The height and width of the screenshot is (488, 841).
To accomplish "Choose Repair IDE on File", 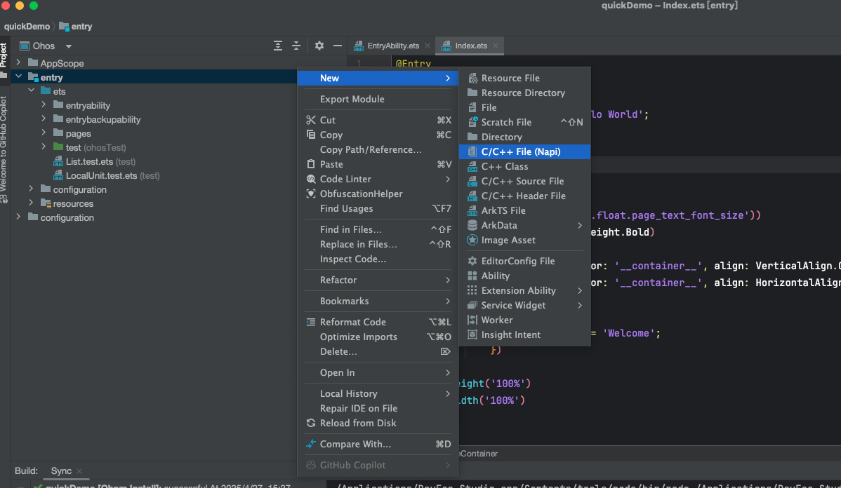I will click(x=378, y=408).
